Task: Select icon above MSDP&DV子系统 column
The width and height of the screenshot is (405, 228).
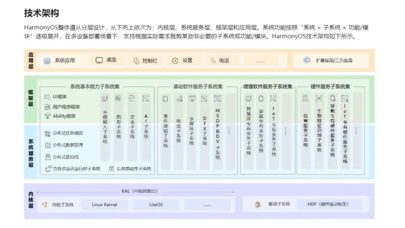Action: point(218,99)
